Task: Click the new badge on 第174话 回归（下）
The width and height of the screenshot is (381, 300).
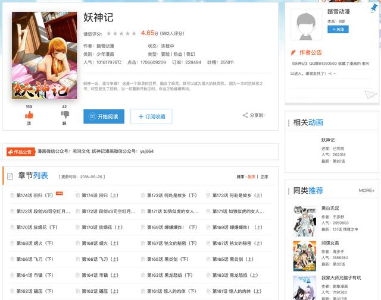Action: (60, 193)
